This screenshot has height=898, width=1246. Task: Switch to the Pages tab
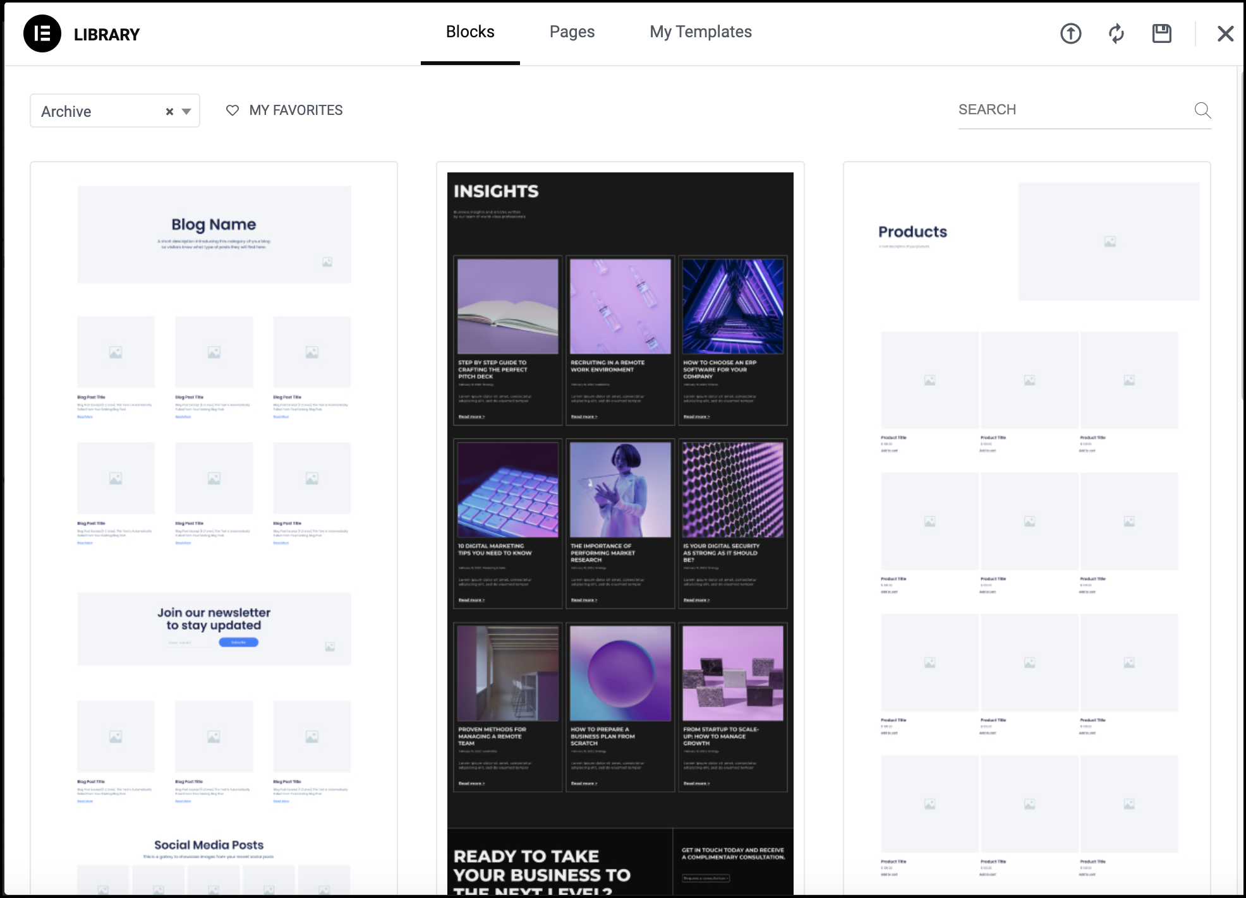coord(571,32)
